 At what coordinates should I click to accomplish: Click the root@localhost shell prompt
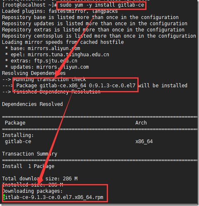point(29,5)
